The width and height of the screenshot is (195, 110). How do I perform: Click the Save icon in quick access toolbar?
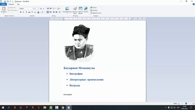pos(5,2)
